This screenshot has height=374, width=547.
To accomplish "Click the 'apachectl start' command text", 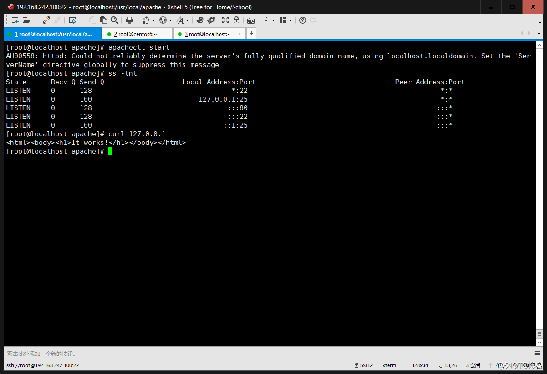I will [x=139, y=47].
